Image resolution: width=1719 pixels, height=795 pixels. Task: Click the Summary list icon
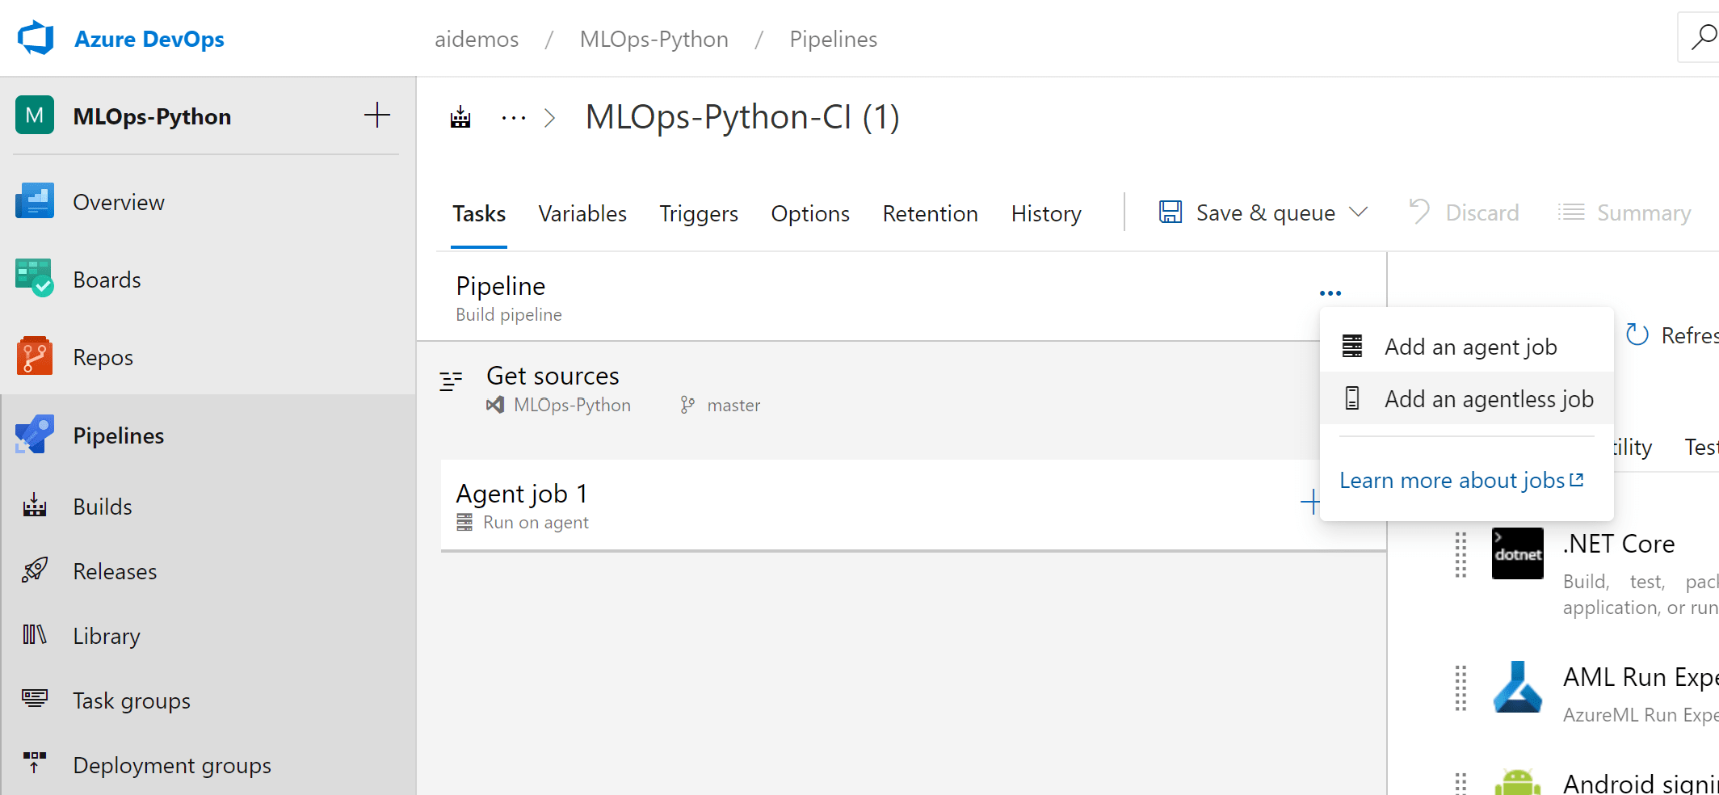point(1571,212)
